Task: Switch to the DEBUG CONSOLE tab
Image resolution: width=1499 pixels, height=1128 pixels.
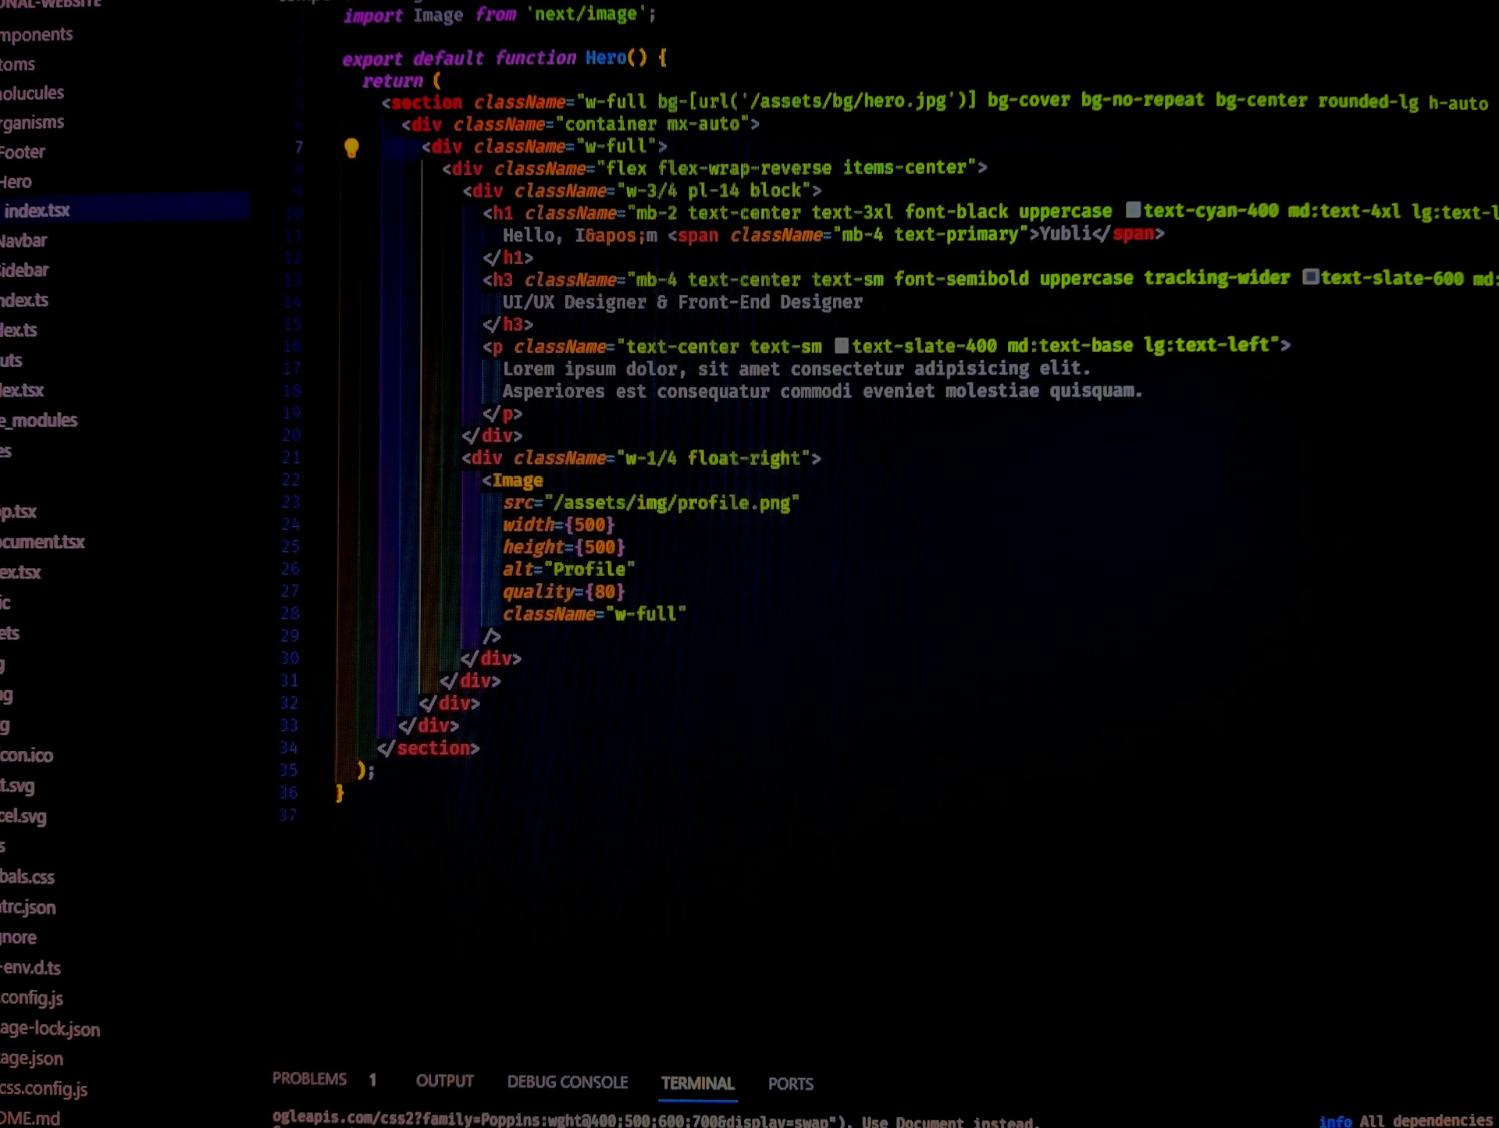Action: pyautogui.click(x=567, y=1082)
